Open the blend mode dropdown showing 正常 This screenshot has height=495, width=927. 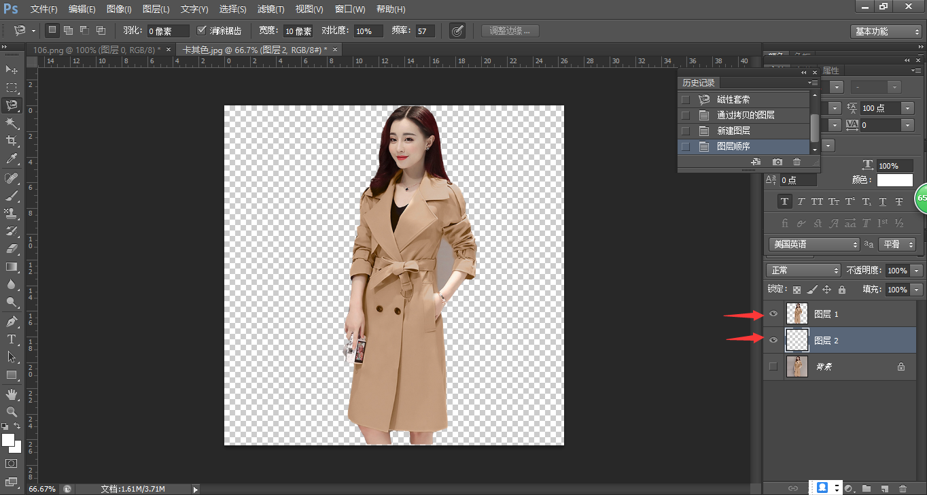pyautogui.click(x=804, y=270)
